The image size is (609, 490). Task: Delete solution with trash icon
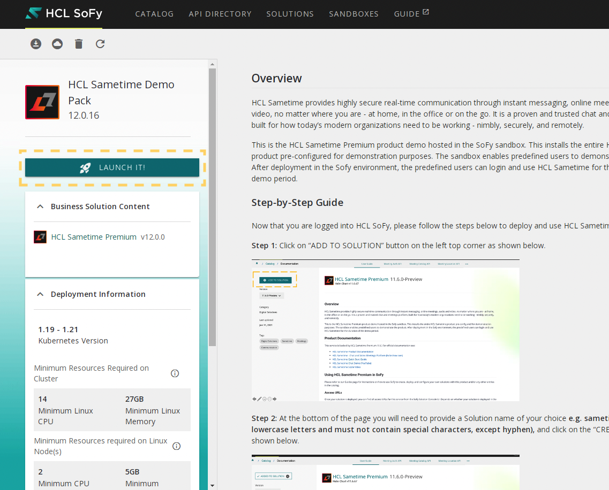pos(79,44)
